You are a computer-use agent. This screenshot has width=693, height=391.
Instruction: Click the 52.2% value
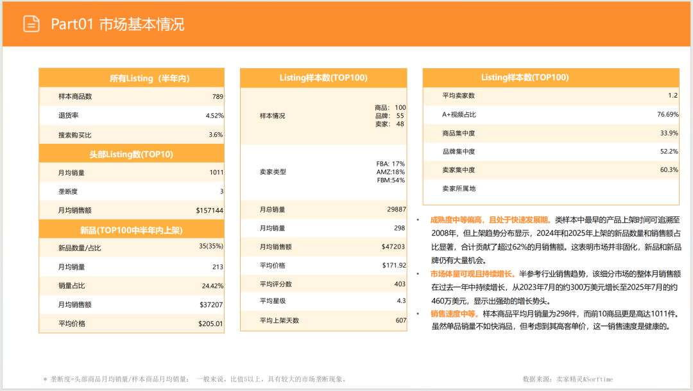tap(669, 152)
